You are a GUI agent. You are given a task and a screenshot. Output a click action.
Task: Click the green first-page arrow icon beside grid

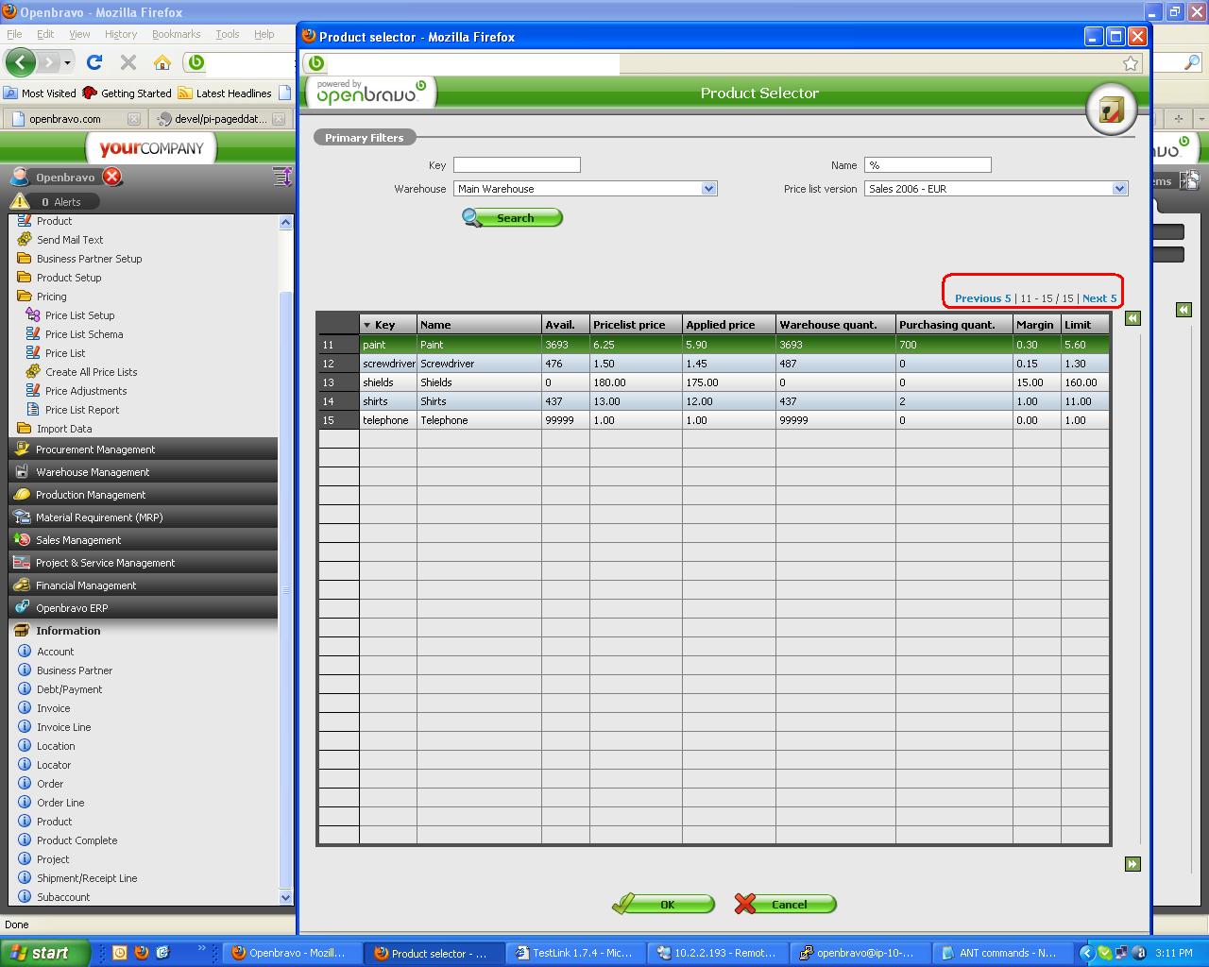(1132, 318)
